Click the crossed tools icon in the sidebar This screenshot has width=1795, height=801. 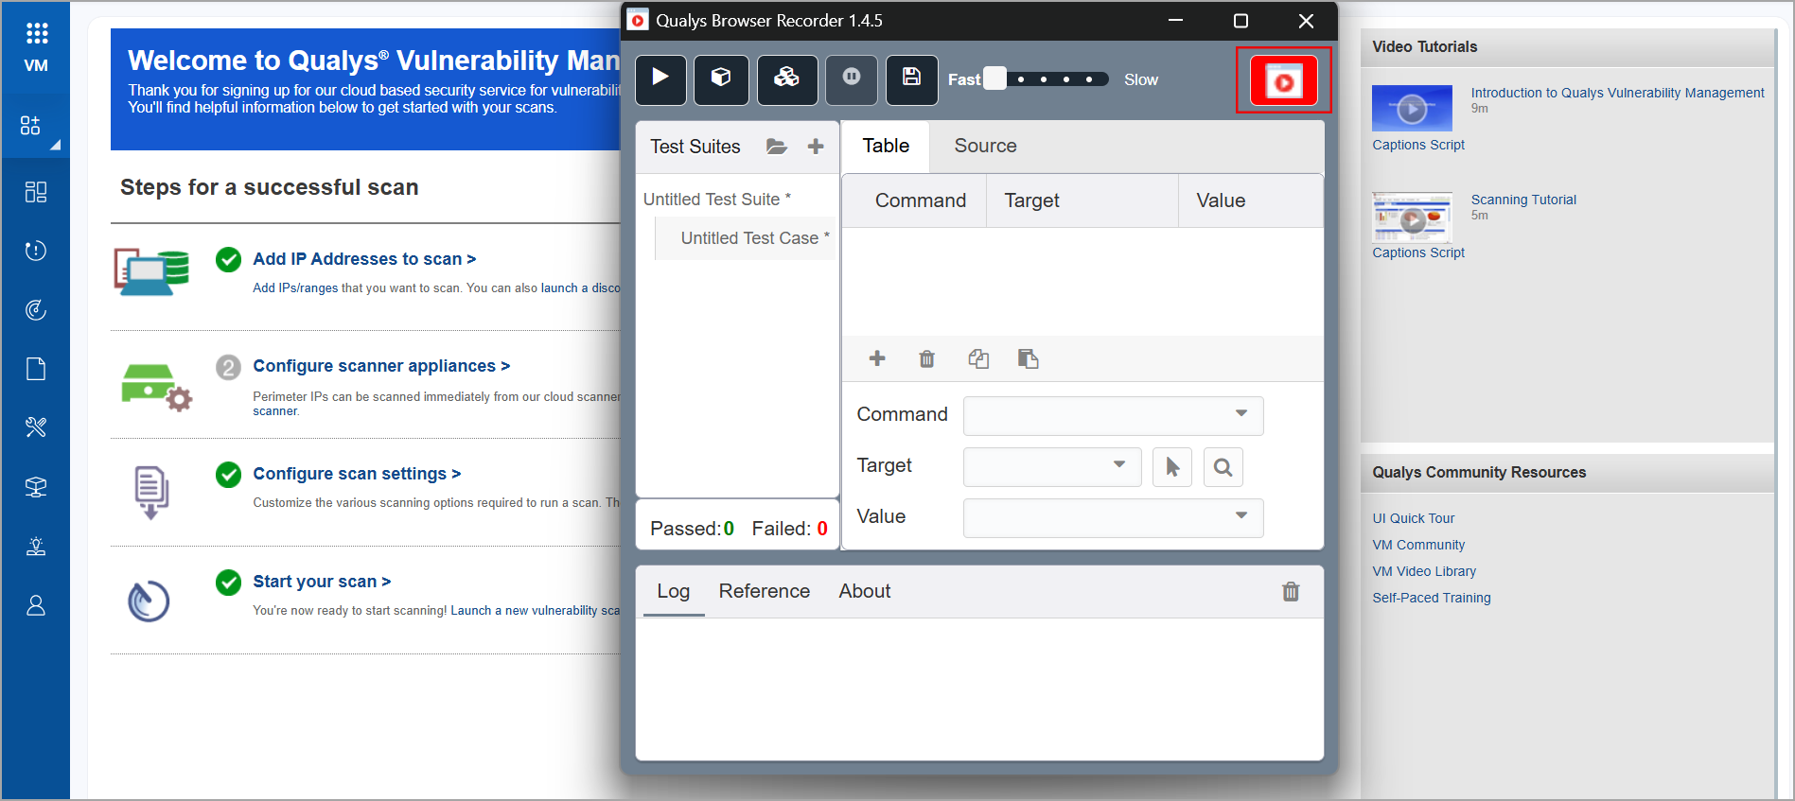tap(36, 427)
